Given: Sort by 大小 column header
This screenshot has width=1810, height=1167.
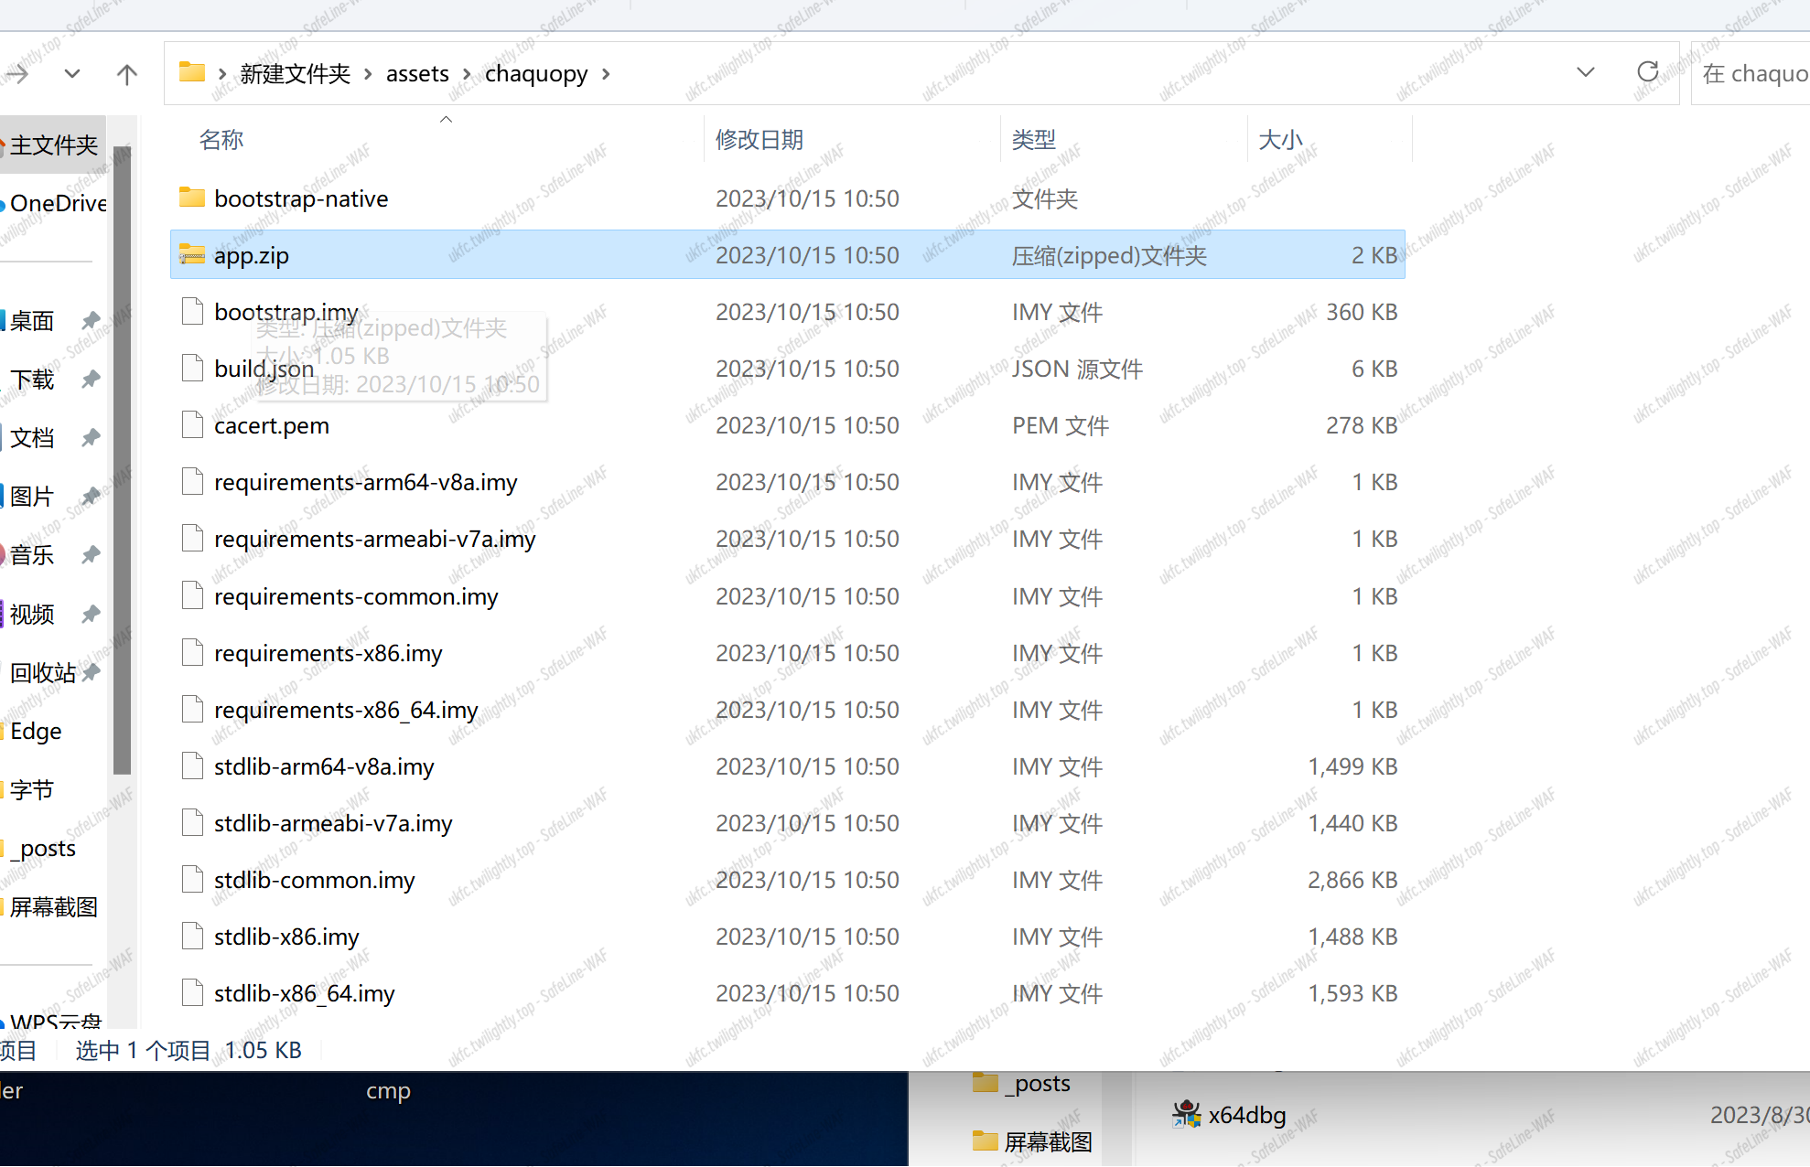Looking at the screenshot, I should 1279,140.
